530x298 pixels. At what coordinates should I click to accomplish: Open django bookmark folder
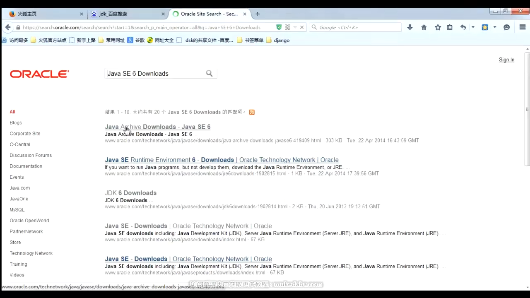tap(278, 40)
